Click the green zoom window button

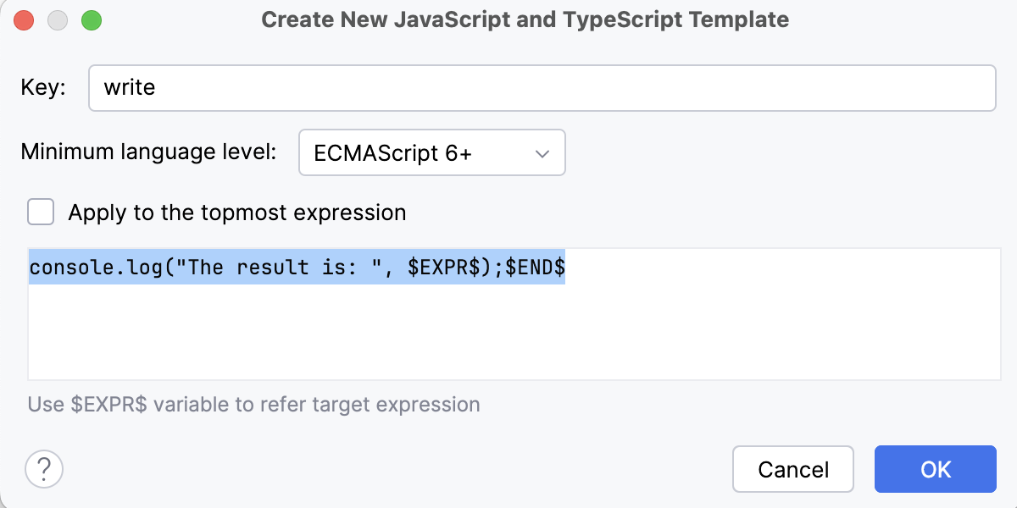92,19
